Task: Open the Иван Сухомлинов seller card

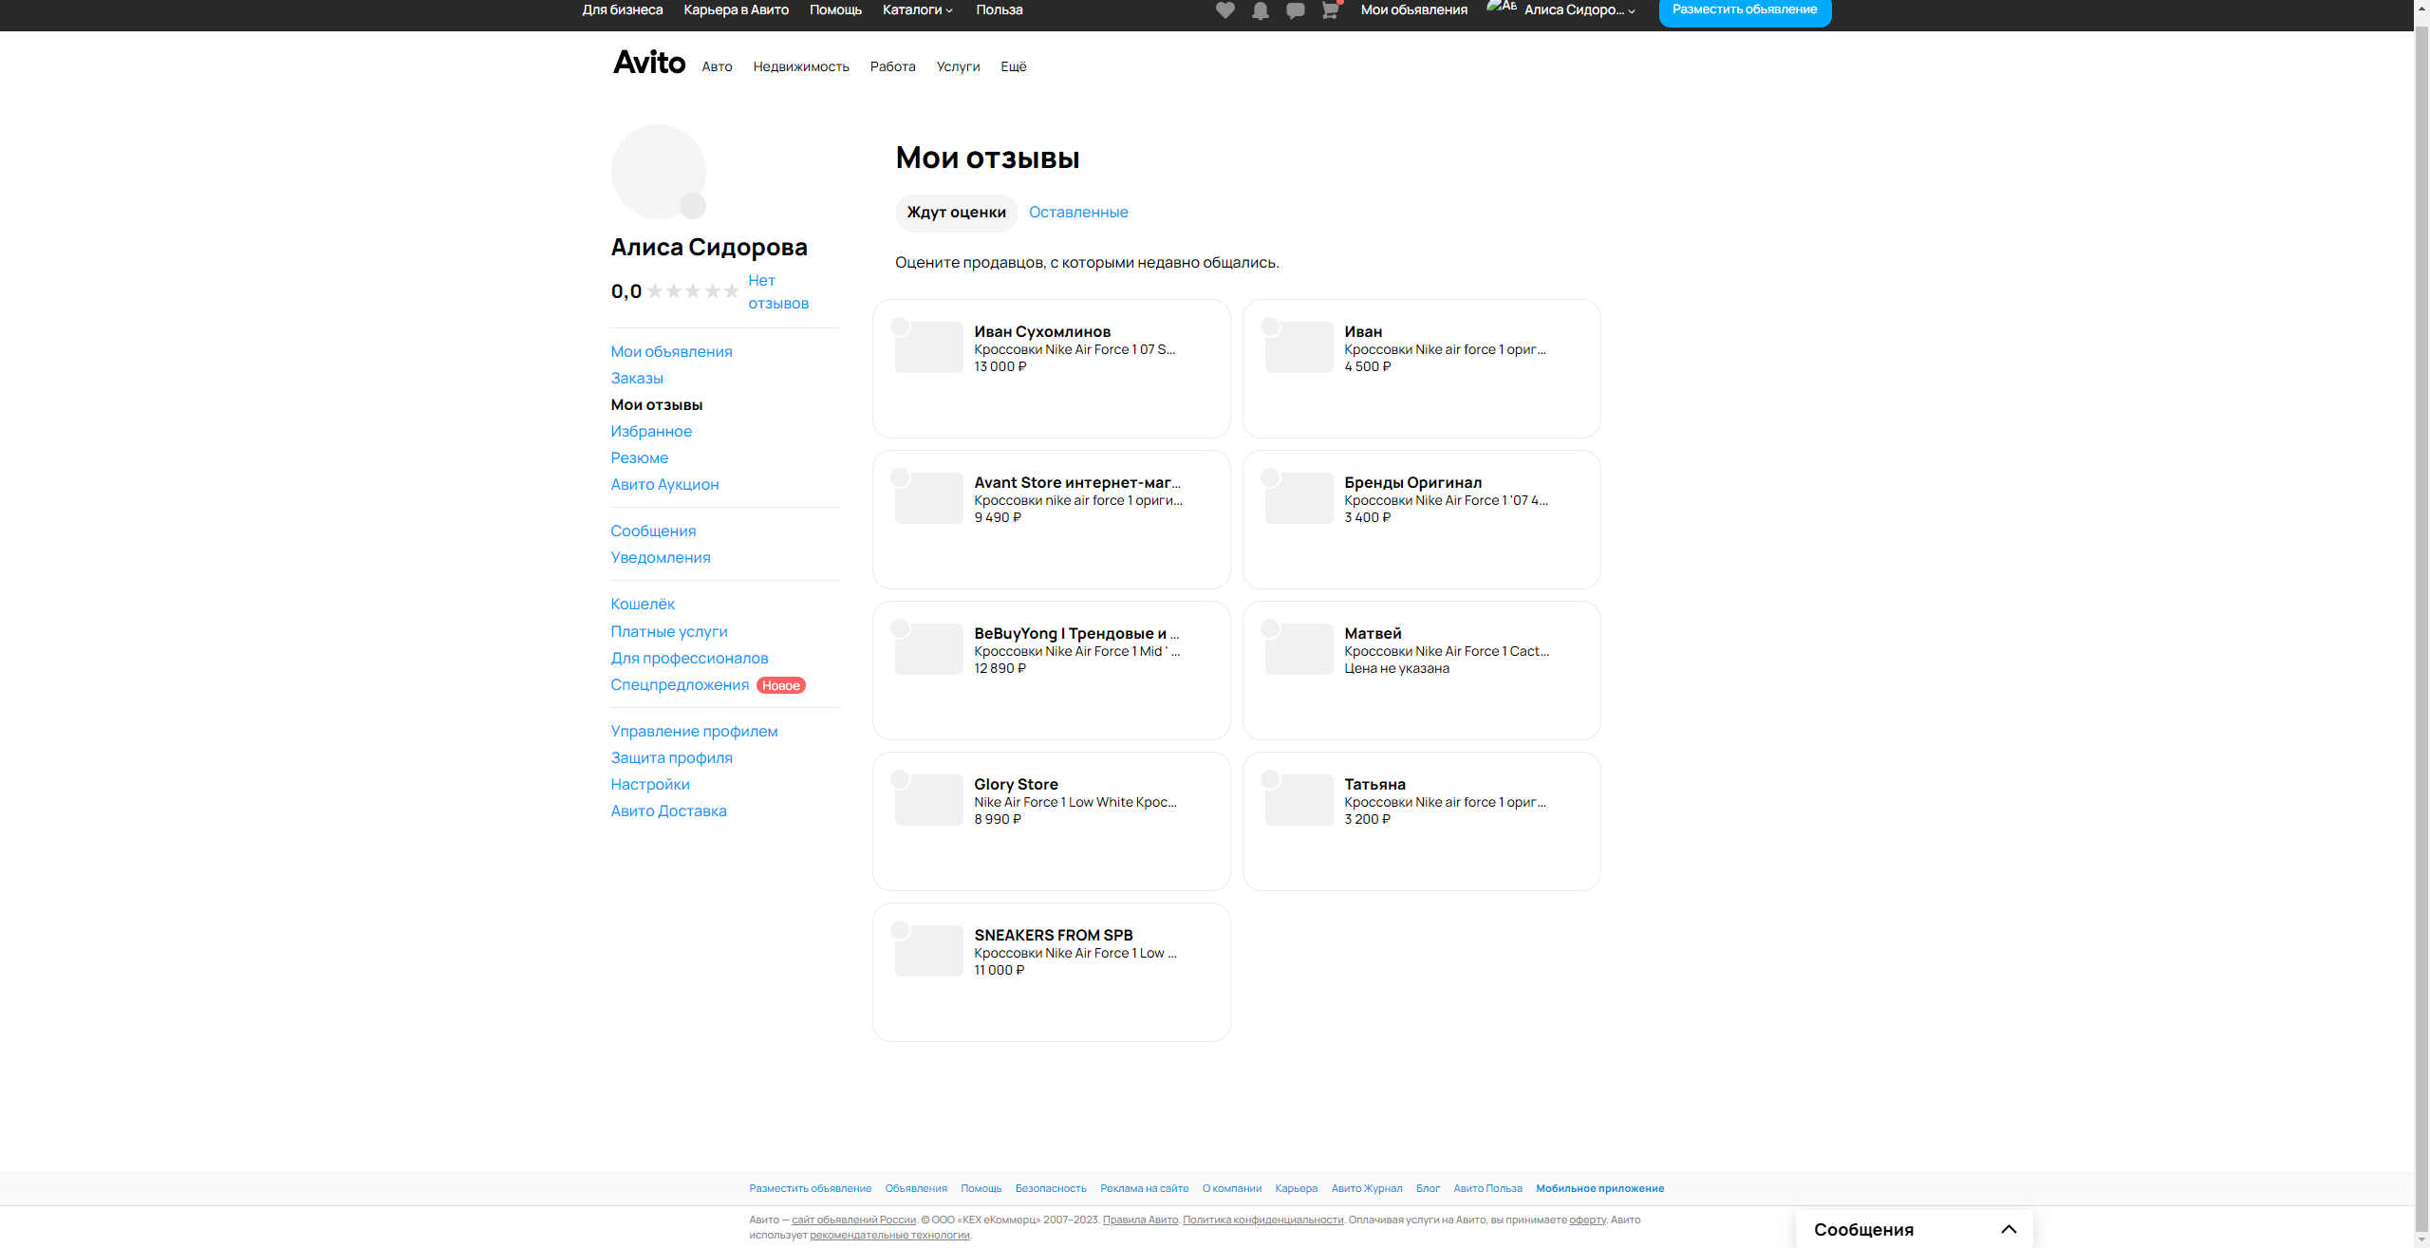Action: pos(1051,368)
